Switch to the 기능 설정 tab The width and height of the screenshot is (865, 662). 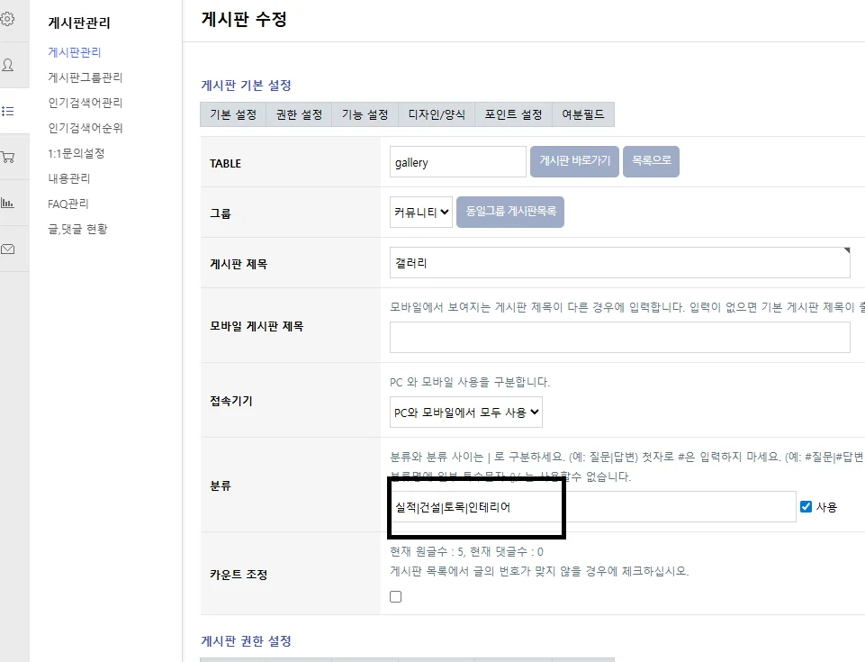(365, 114)
